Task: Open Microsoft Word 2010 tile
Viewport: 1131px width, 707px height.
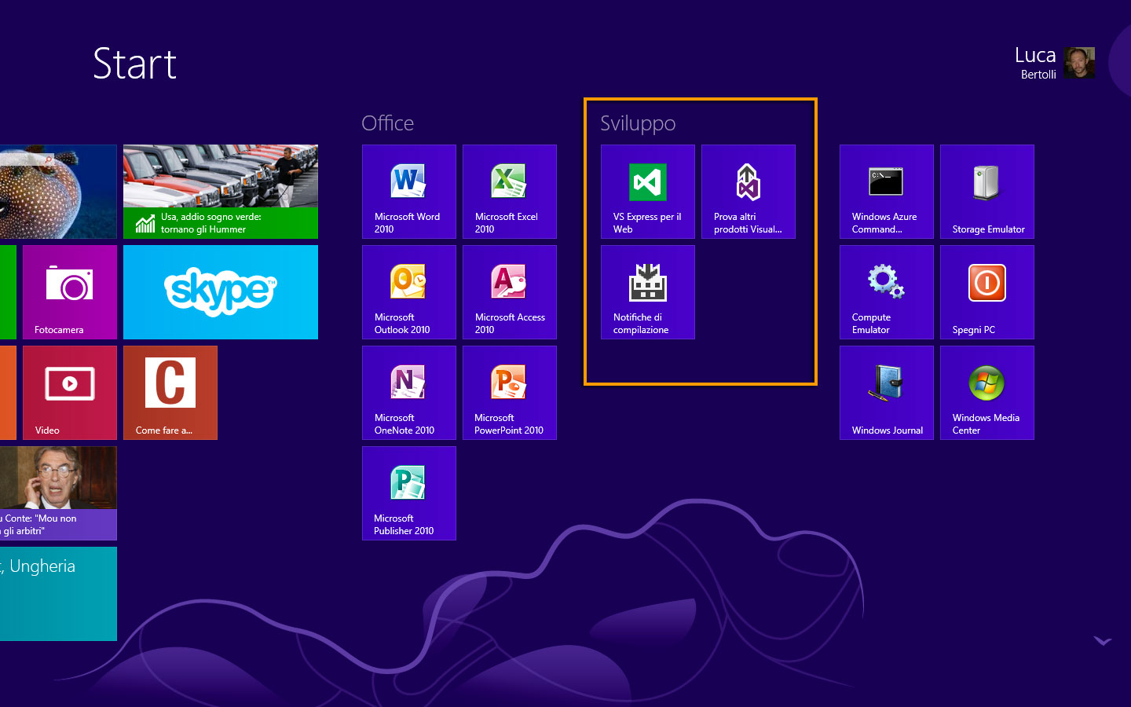Action: coord(409,192)
